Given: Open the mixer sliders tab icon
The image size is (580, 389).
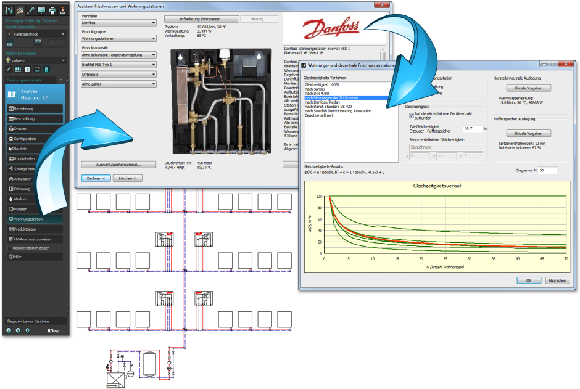Looking at the screenshot, I should pyautogui.click(x=9, y=10).
